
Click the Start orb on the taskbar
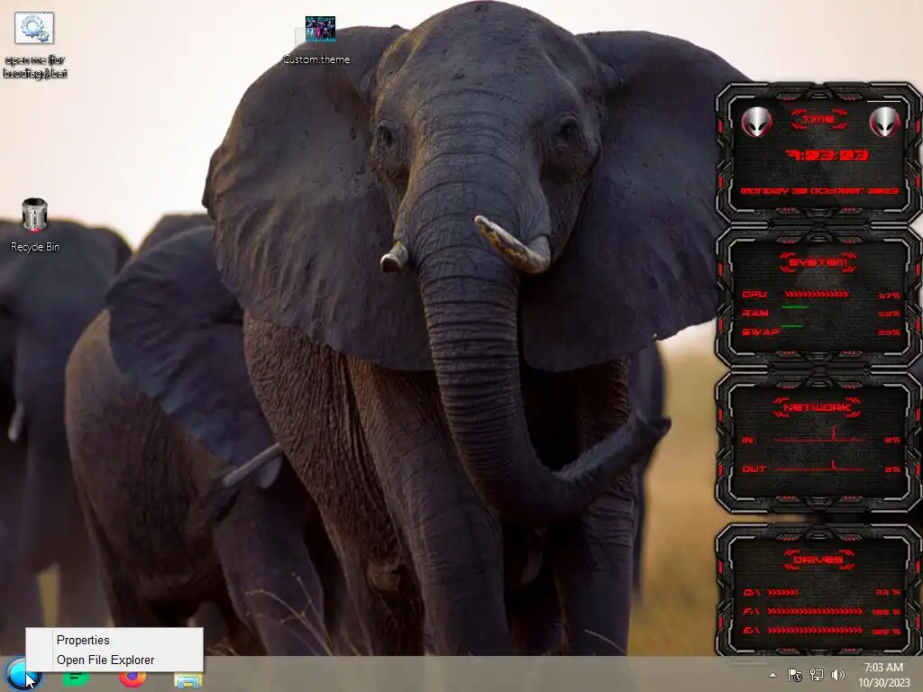tap(22, 674)
